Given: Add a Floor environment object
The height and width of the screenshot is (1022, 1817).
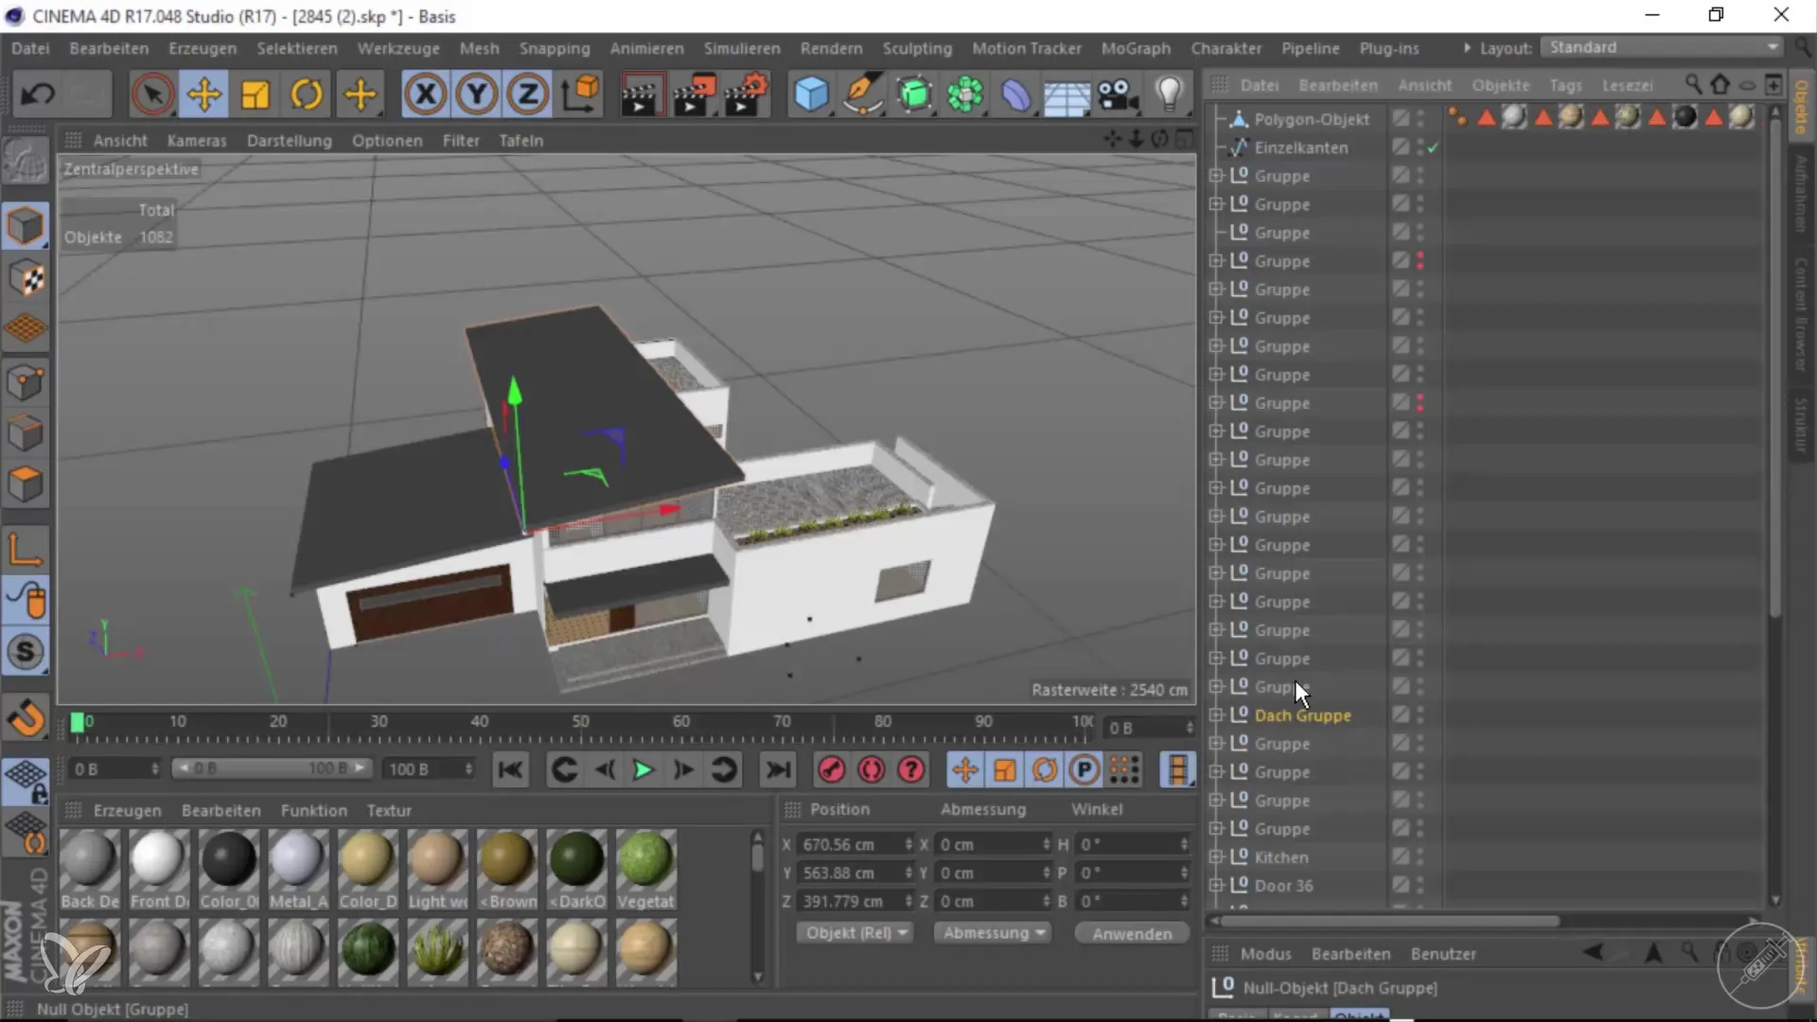Looking at the screenshot, I should 1067,94.
